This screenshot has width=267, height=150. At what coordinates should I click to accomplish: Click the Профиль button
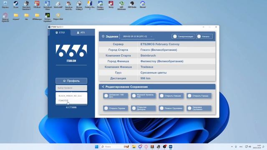[x=71, y=81]
